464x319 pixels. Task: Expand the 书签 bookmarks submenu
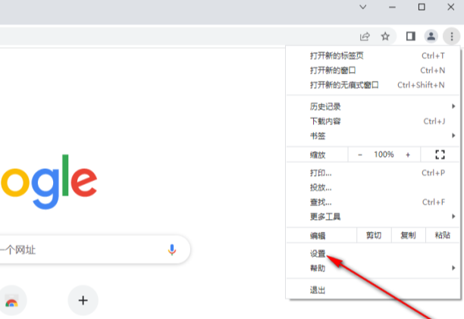pos(373,136)
